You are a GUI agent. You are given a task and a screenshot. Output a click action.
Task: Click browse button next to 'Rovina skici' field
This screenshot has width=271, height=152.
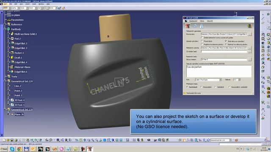pyautogui.click(x=249, y=34)
